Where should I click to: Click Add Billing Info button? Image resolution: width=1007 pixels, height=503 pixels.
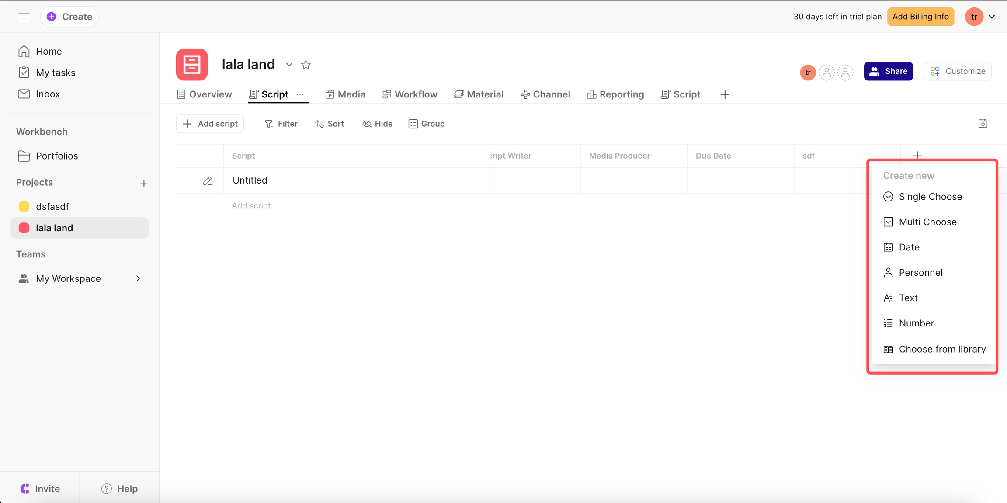(x=920, y=17)
